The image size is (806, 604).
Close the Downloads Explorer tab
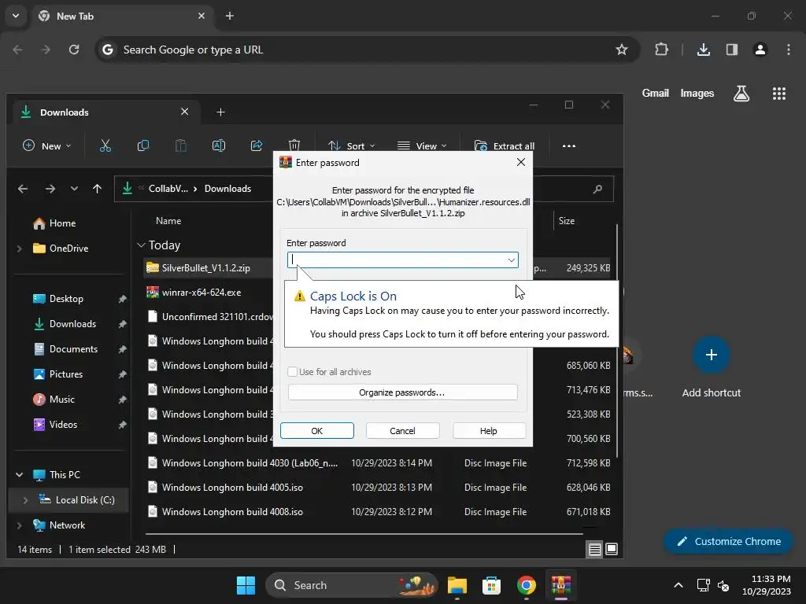point(184,112)
